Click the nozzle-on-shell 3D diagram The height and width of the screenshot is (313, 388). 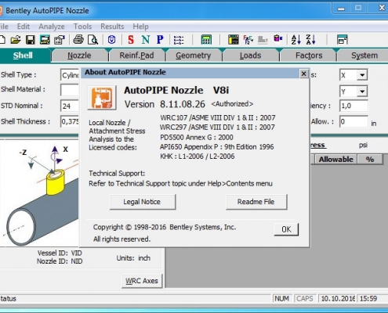(x=40, y=193)
